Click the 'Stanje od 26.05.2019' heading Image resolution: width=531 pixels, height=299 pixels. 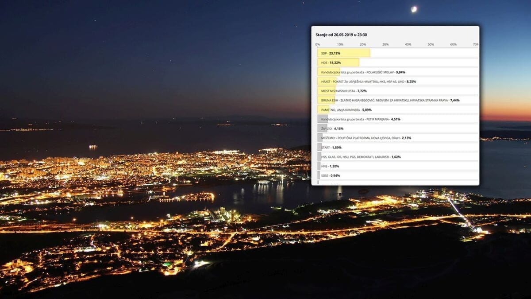coord(341,35)
